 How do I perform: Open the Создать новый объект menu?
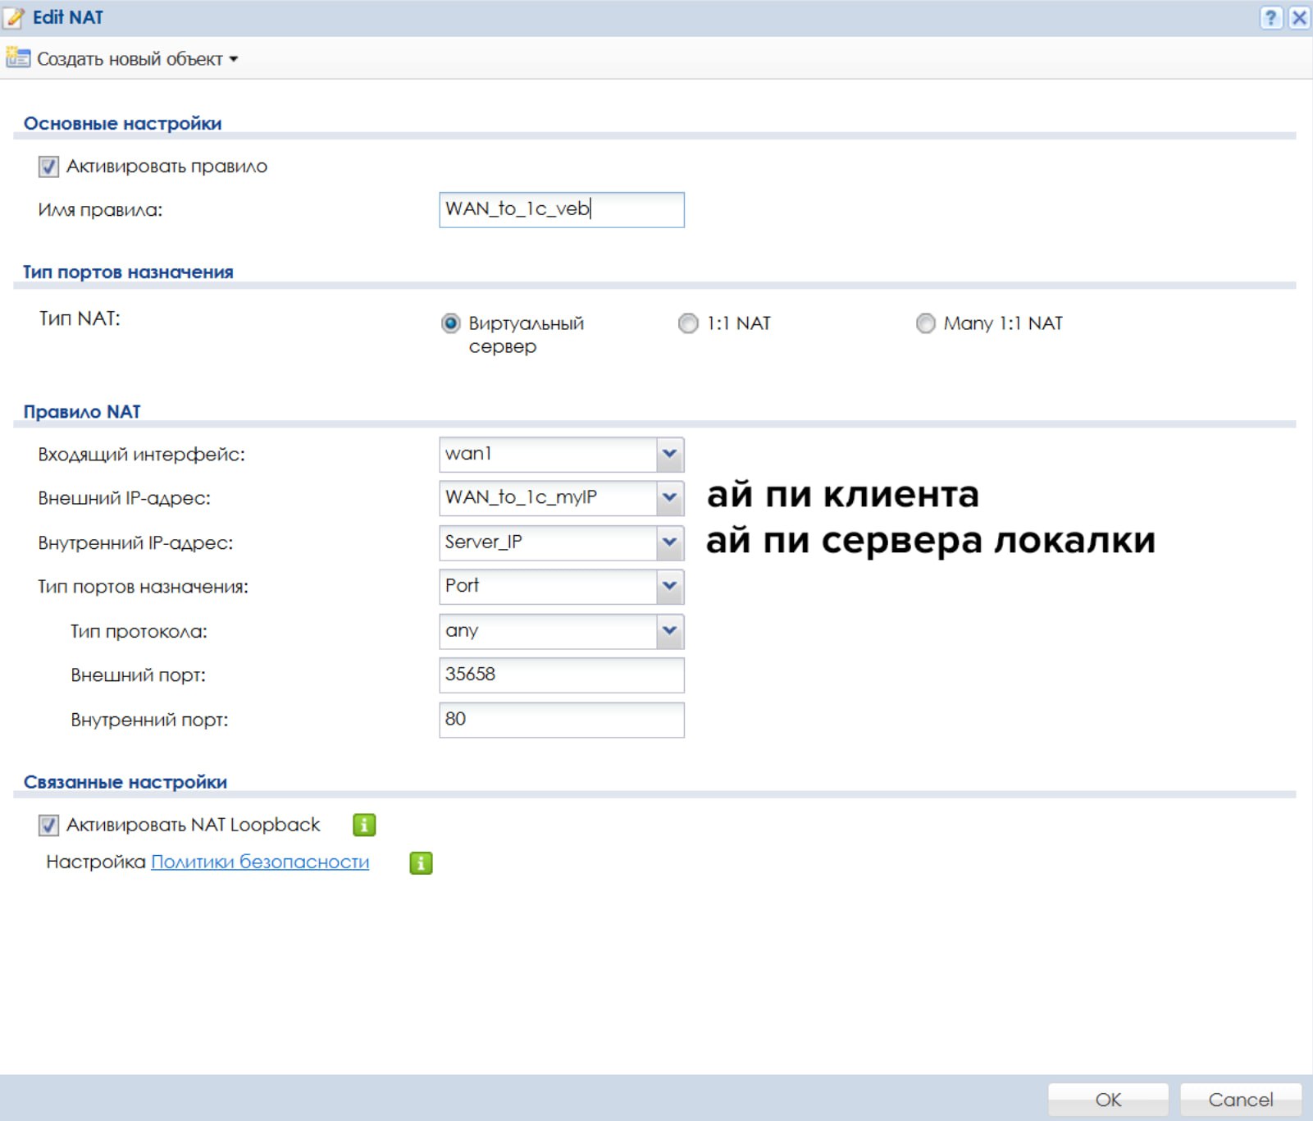tap(137, 58)
